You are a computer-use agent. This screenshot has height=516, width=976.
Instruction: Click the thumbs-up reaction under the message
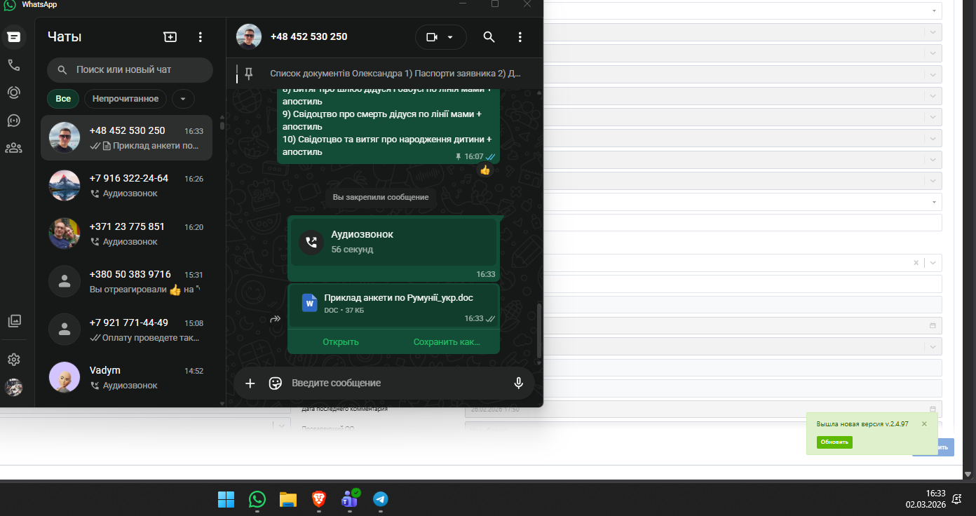coord(484,170)
